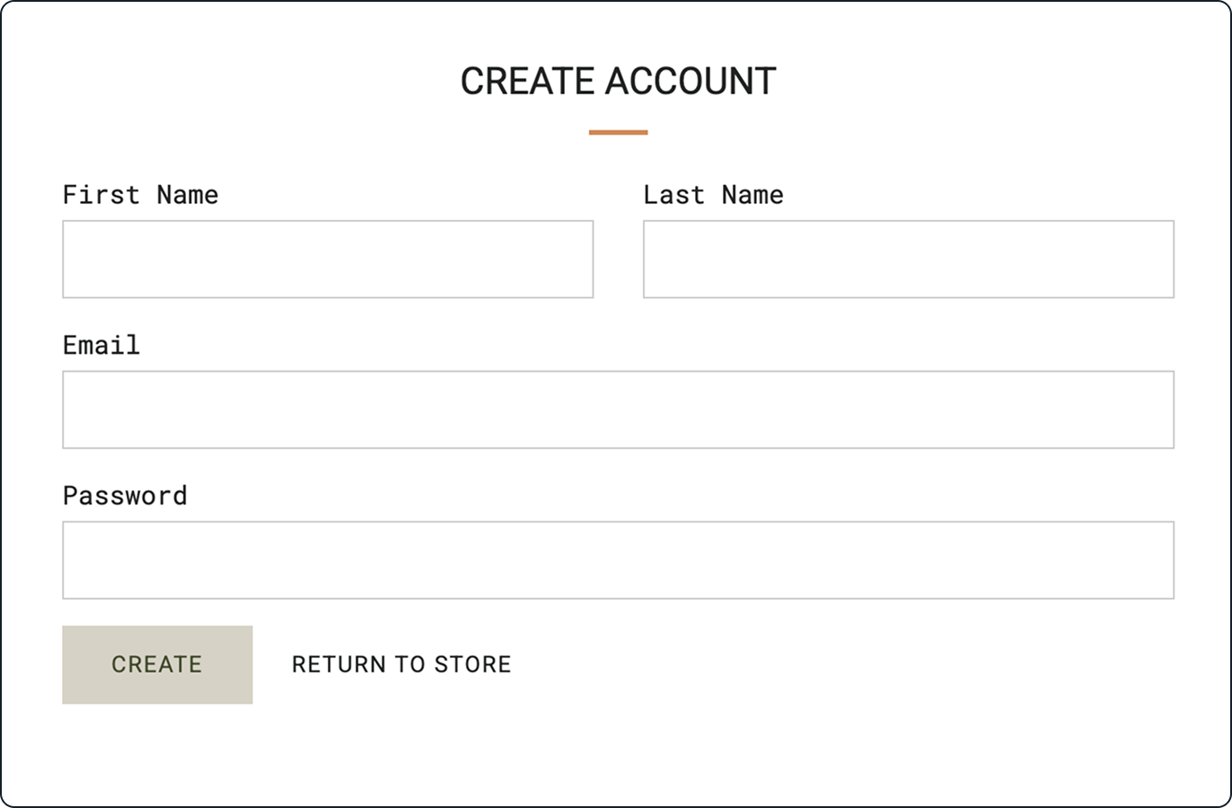The image size is (1232, 808).
Task: Click the CREATE ACCOUNT heading
Action: pos(618,81)
